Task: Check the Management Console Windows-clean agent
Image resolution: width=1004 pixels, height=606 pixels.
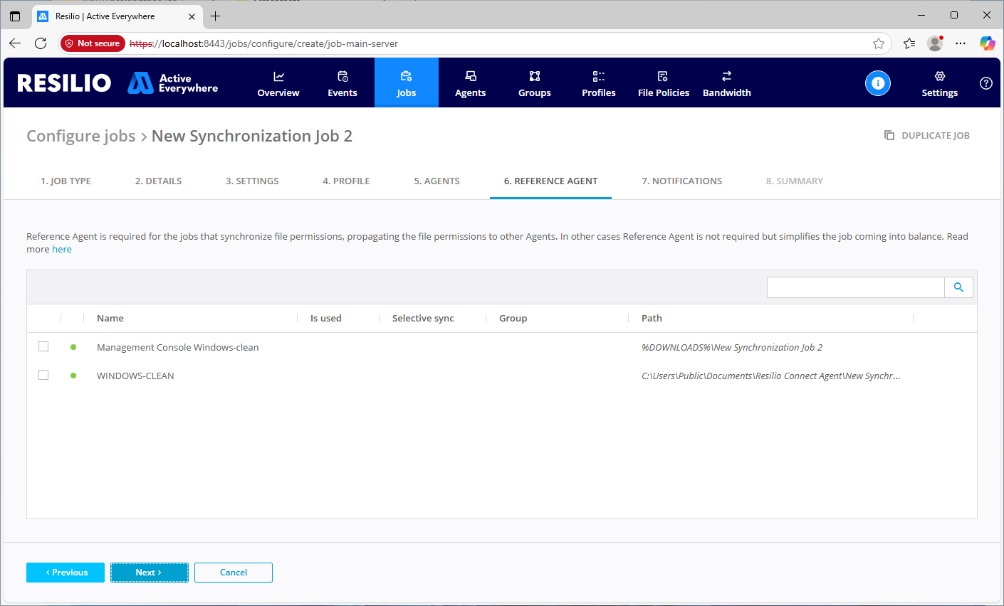Action: click(x=43, y=346)
